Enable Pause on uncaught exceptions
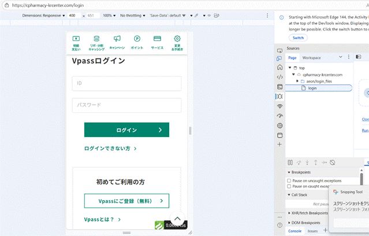This screenshot has height=236, width=369. [x=289, y=180]
